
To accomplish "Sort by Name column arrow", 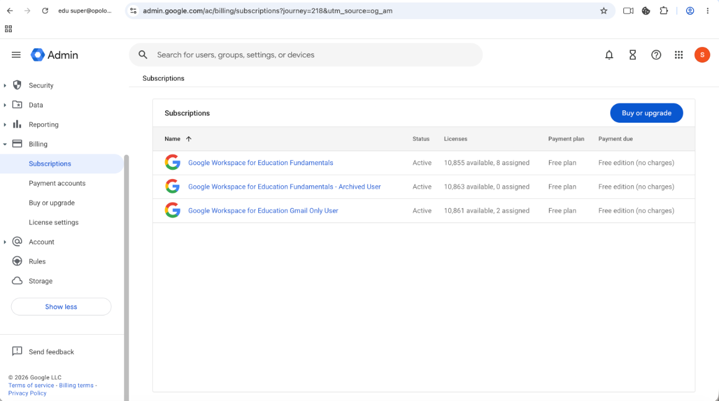I will point(189,139).
